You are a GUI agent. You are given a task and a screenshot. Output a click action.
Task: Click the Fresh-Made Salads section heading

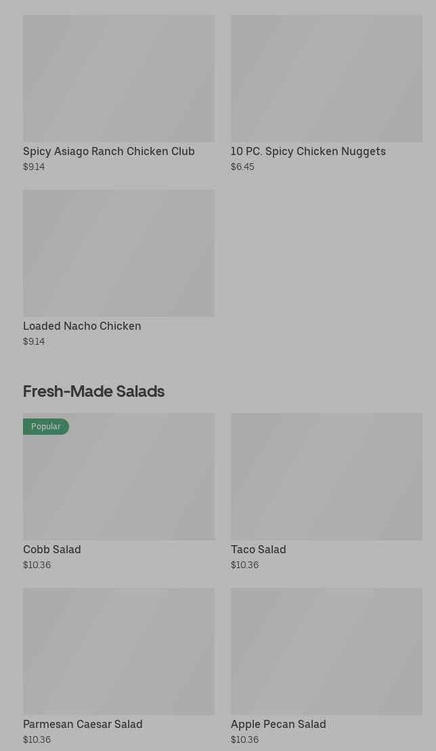[x=93, y=391]
